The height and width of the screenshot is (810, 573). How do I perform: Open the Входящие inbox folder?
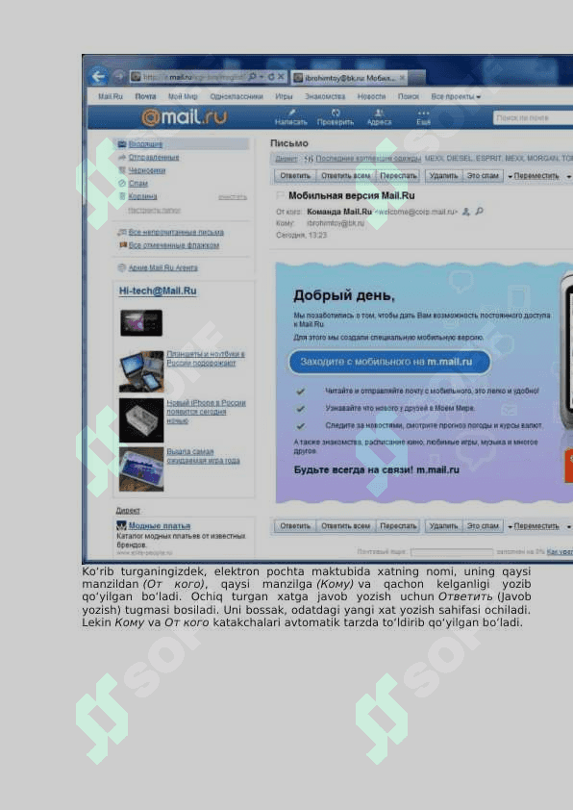click(145, 144)
